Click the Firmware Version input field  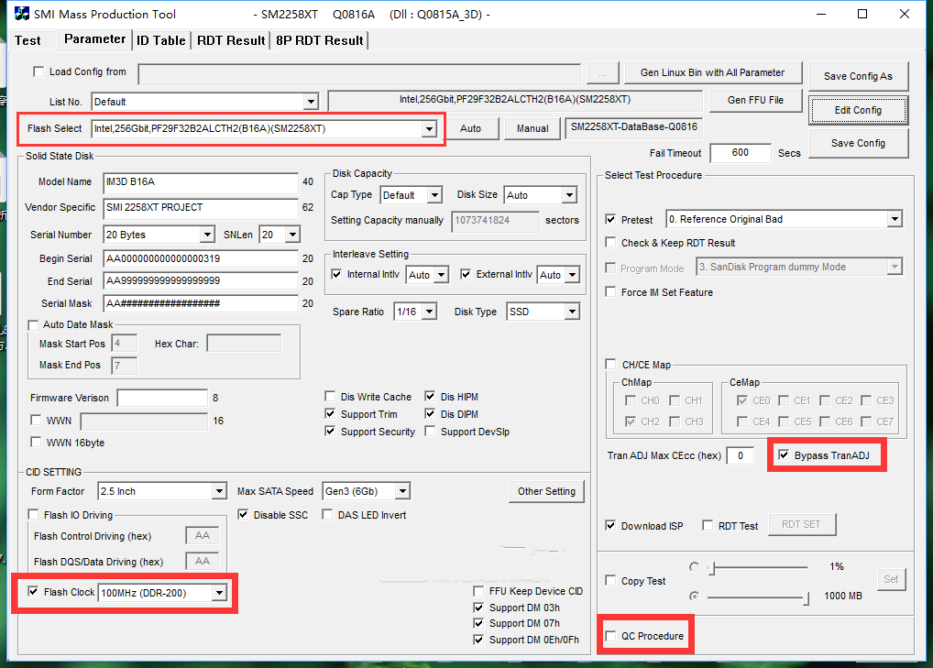(162, 398)
